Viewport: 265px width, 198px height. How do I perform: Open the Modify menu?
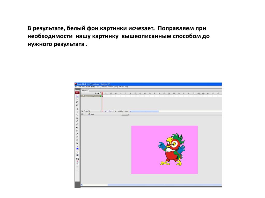[x=93, y=87]
